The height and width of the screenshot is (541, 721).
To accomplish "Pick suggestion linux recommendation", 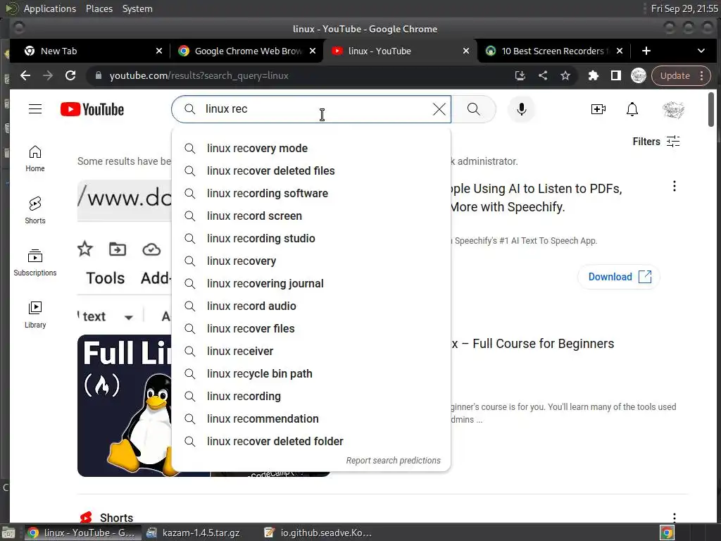I will point(311,418).
